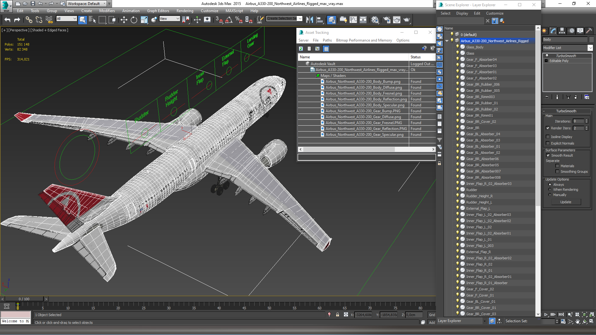Screen dimensions: 596x335
Task: Open the Modifier List dropdown
Action: pos(590,48)
